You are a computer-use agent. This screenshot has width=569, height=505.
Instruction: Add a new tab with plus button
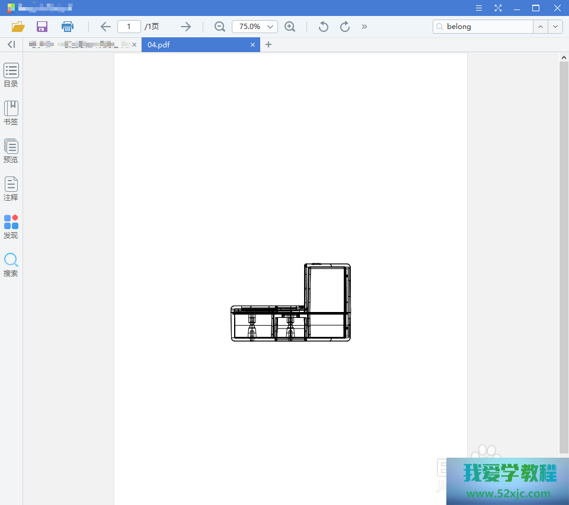click(x=268, y=44)
